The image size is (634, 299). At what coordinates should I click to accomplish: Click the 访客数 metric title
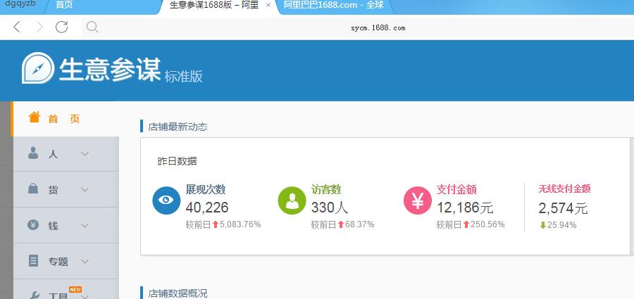point(326,189)
